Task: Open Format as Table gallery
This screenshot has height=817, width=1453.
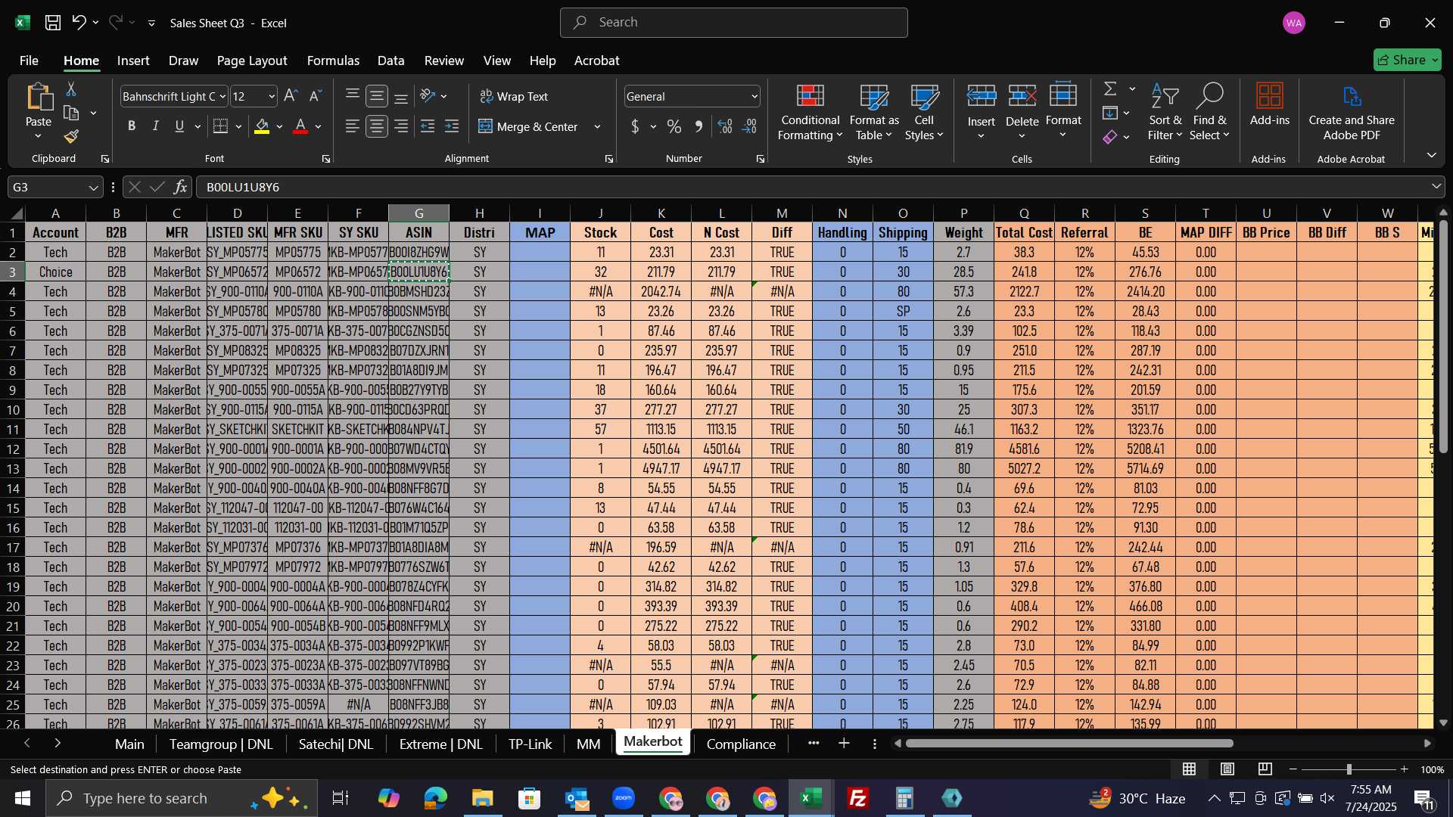Action: (x=874, y=112)
